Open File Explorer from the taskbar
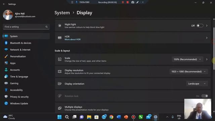Image resolution: width=215 pixels, height=121 pixels. (x=89, y=117)
